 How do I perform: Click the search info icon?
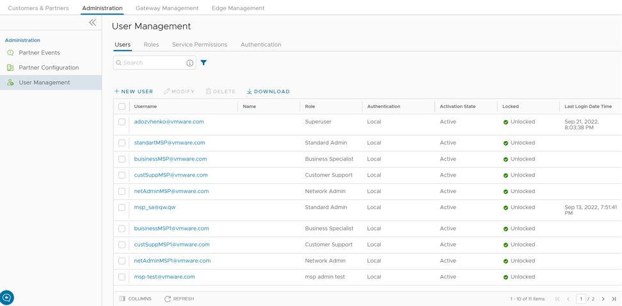(x=189, y=63)
